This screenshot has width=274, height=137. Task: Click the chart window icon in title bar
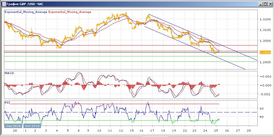(3, 4)
